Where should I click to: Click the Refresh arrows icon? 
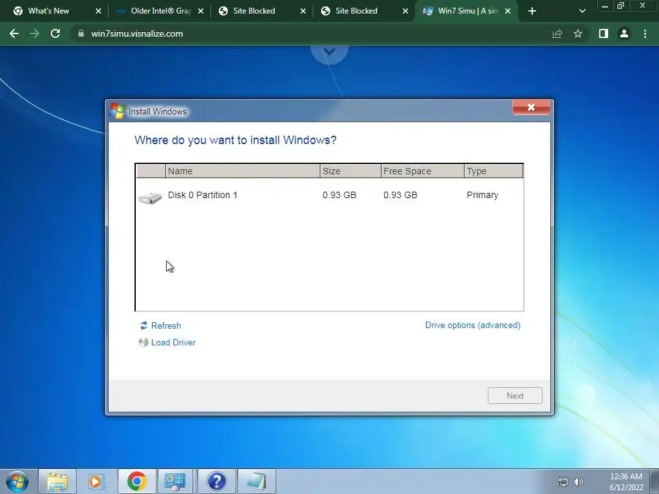coord(144,325)
